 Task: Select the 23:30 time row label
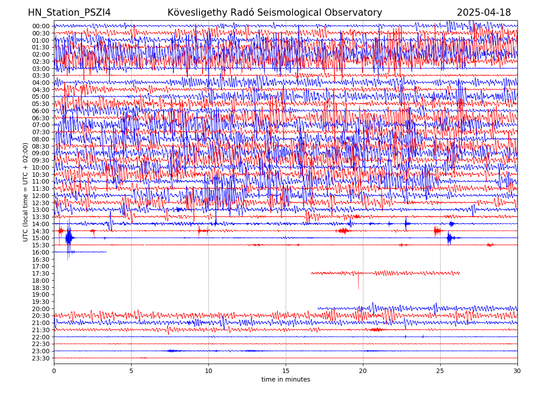[40, 358]
